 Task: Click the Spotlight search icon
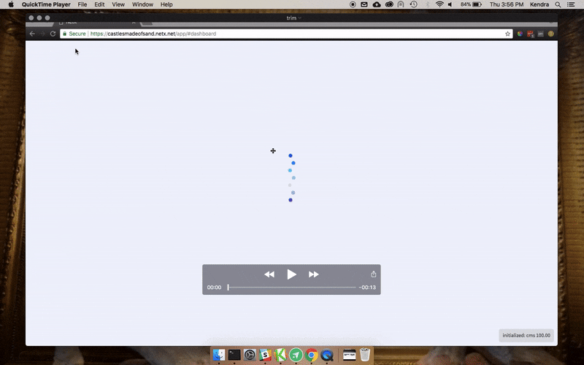click(x=558, y=4)
